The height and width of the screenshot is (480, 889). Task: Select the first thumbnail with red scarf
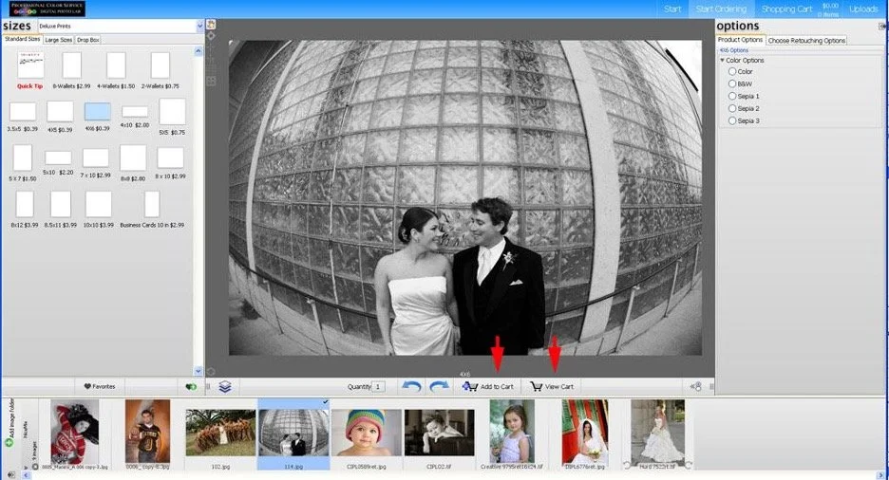[x=74, y=432]
